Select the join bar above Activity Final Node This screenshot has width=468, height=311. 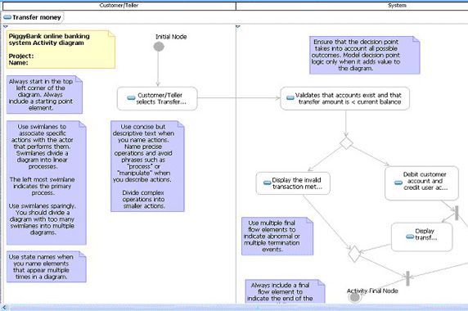(x=407, y=278)
